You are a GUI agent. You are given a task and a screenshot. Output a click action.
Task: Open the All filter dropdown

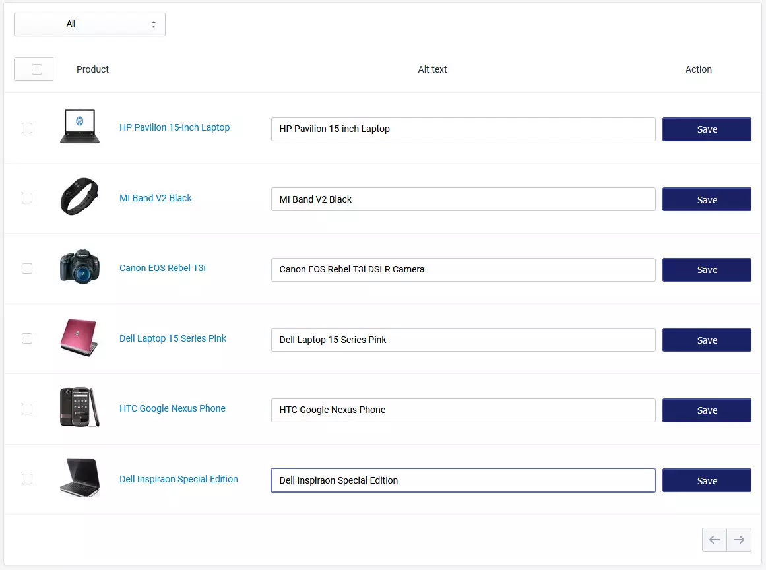pyautogui.click(x=89, y=24)
